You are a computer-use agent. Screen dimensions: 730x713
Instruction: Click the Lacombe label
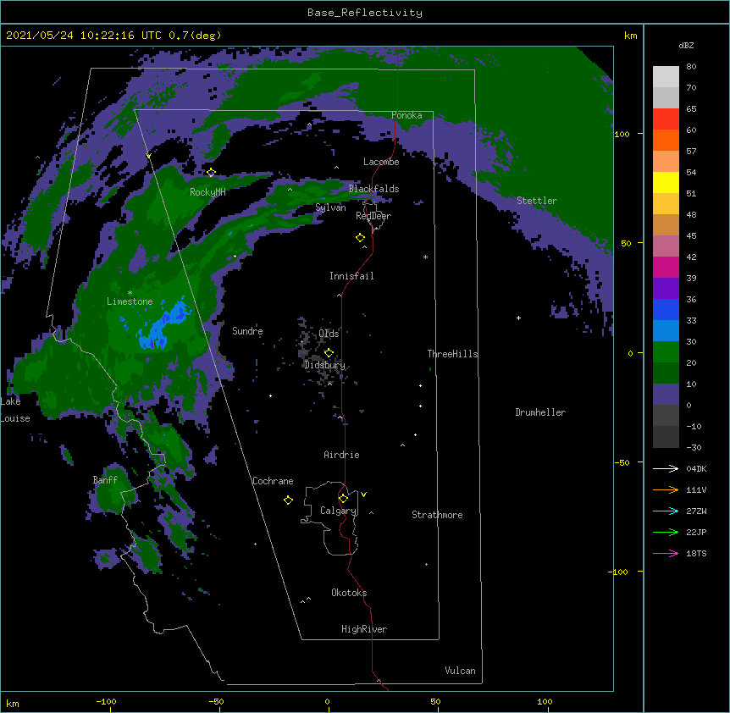(x=381, y=162)
